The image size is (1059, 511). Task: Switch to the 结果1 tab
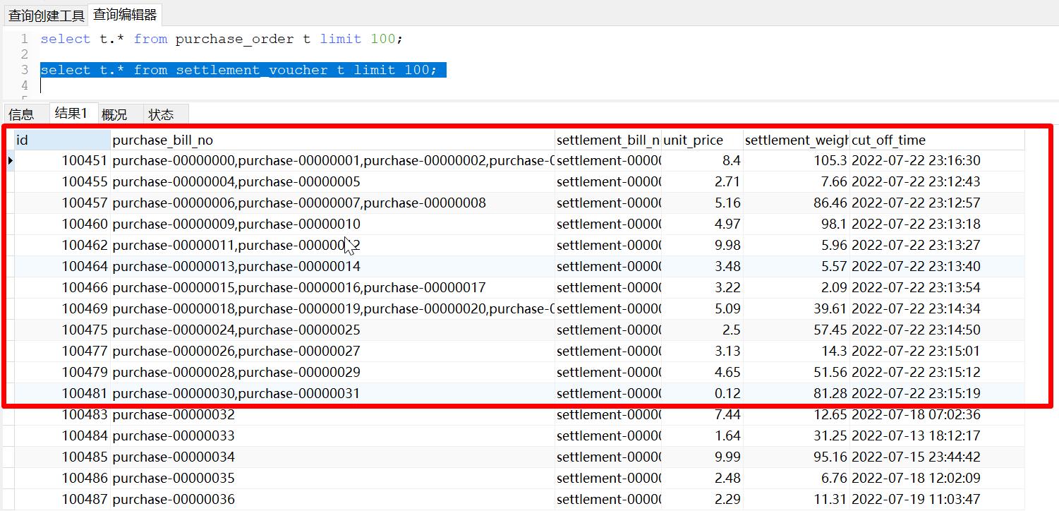pyautogui.click(x=71, y=114)
